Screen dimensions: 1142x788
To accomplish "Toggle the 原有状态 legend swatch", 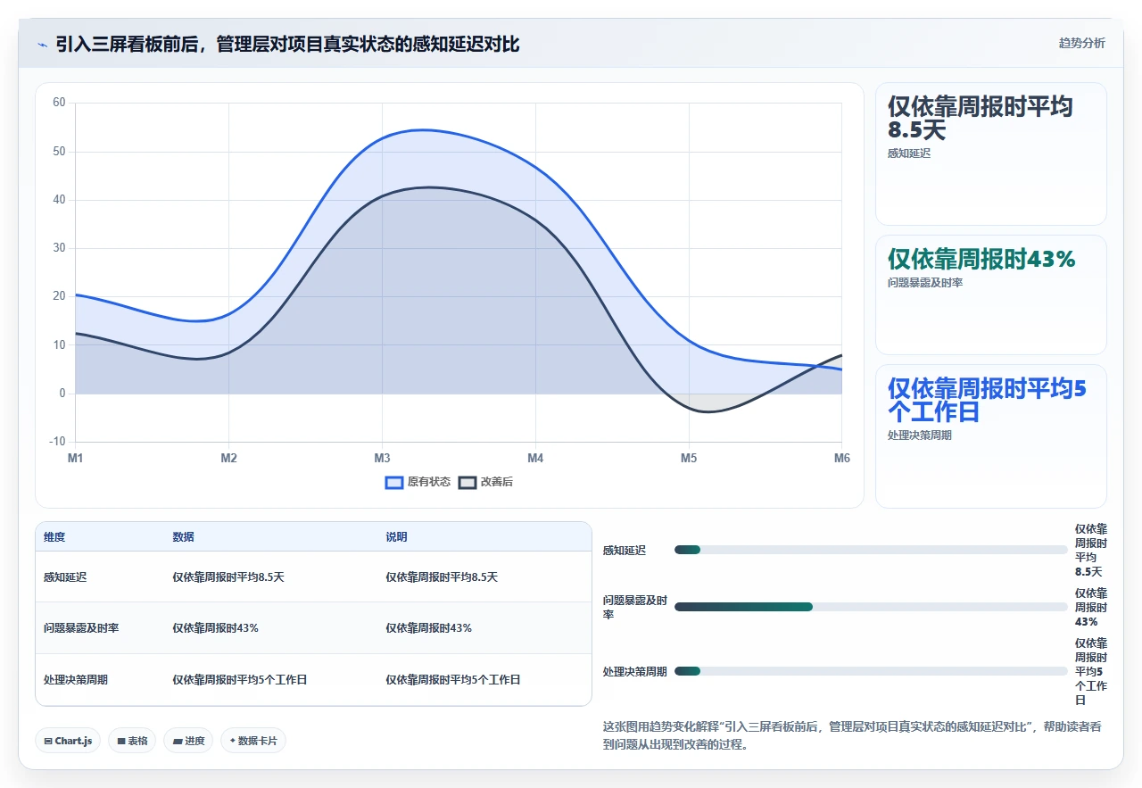I will coord(394,482).
